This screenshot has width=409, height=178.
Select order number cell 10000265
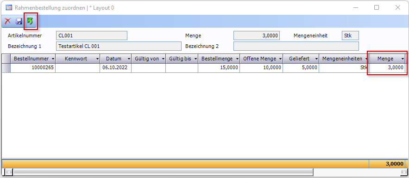(33, 68)
